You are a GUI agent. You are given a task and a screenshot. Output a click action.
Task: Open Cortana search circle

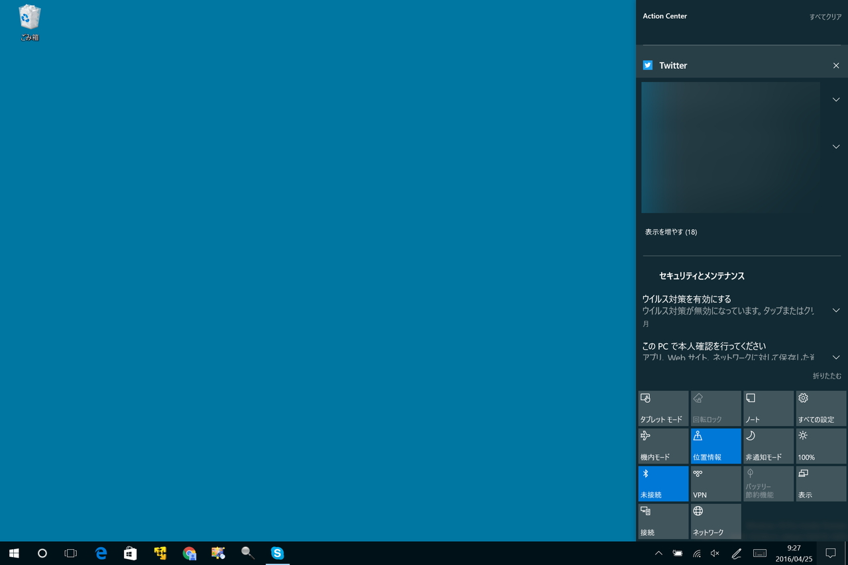pos(42,553)
